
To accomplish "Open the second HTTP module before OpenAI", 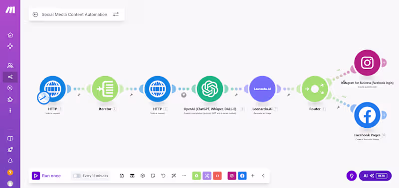I will (158, 89).
